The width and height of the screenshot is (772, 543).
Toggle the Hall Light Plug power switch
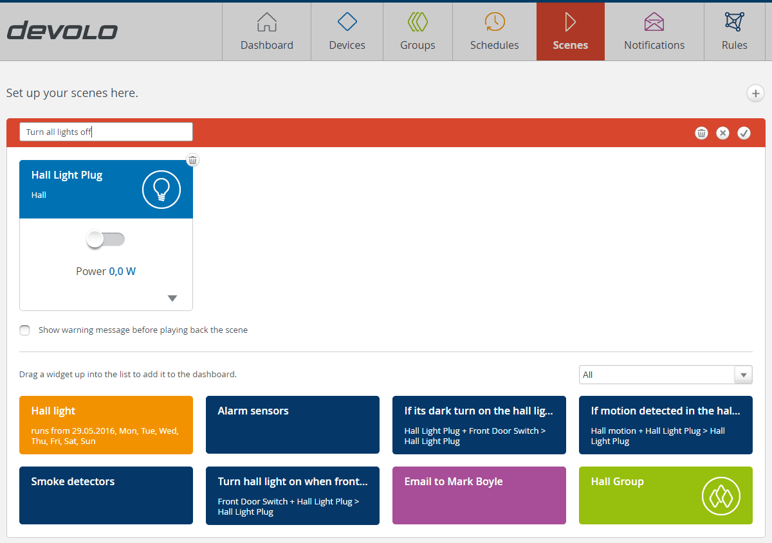(106, 240)
